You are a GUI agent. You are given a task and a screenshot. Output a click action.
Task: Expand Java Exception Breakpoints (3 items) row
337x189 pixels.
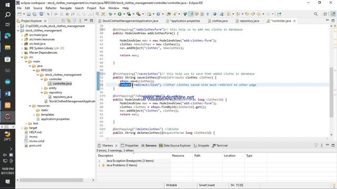point(100,161)
